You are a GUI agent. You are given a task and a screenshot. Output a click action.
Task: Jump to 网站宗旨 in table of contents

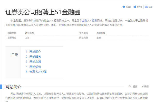35,62
